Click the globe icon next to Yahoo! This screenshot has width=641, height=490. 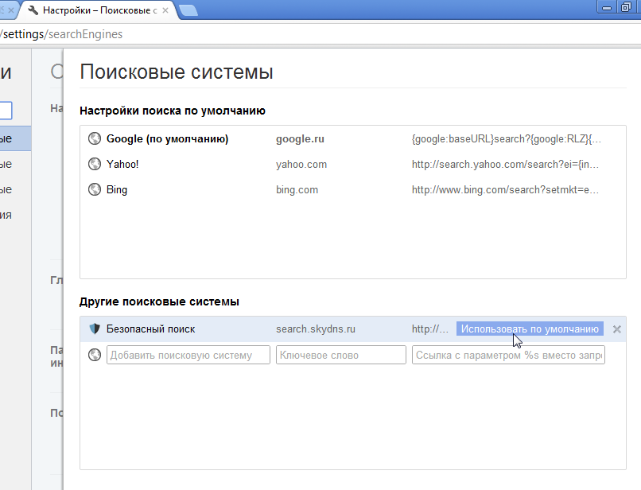95,164
